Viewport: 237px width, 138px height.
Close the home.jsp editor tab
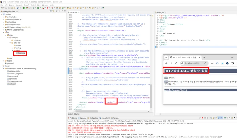point(165,13)
